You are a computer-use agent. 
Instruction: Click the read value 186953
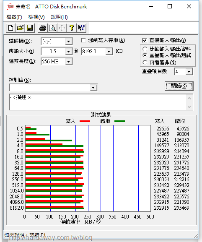point(181,140)
